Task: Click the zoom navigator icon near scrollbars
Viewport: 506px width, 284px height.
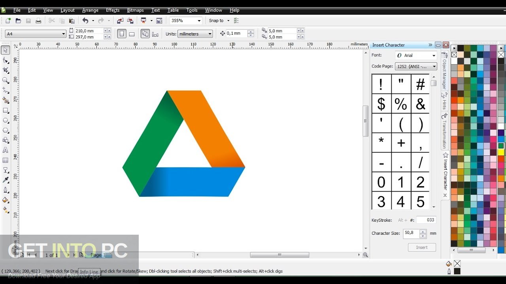Action: pos(365,255)
